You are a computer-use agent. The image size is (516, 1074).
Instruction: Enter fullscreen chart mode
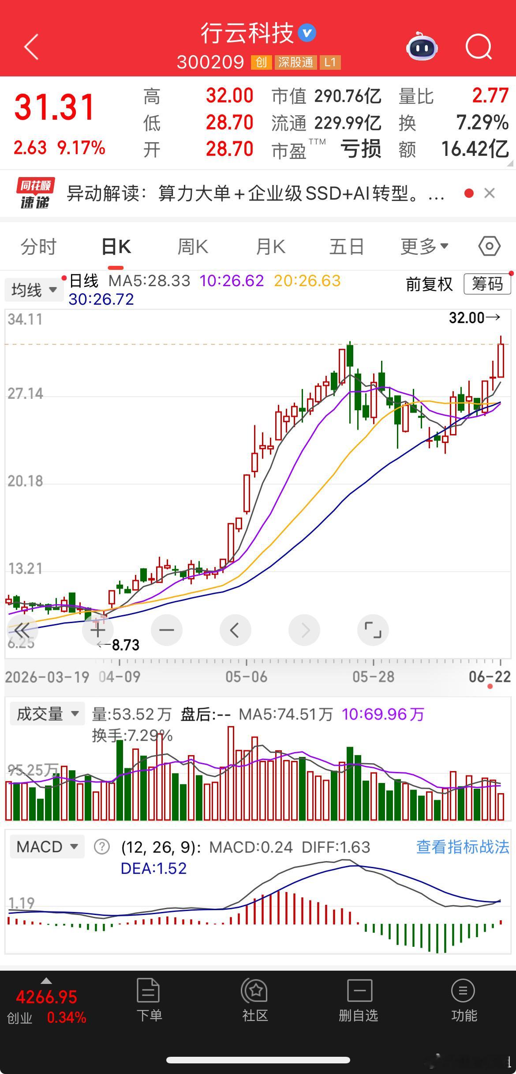click(x=373, y=630)
